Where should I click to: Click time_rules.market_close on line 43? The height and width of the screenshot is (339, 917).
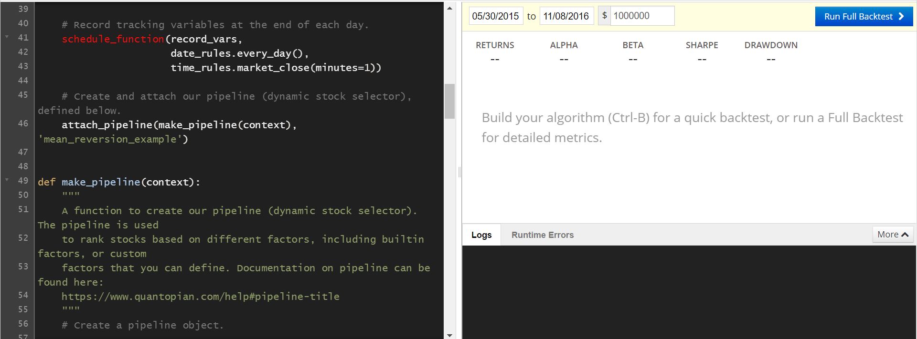tap(276, 68)
